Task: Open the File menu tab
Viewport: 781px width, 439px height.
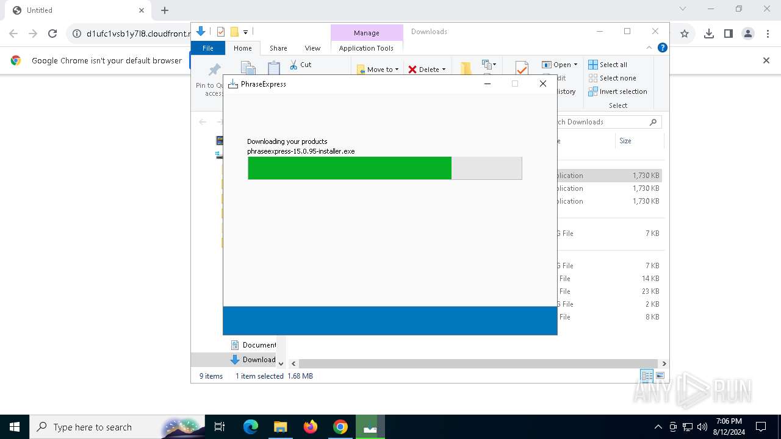Action: [x=208, y=48]
